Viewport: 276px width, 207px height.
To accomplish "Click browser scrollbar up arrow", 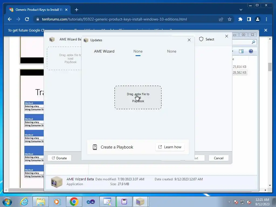I will (x=270, y=39).
